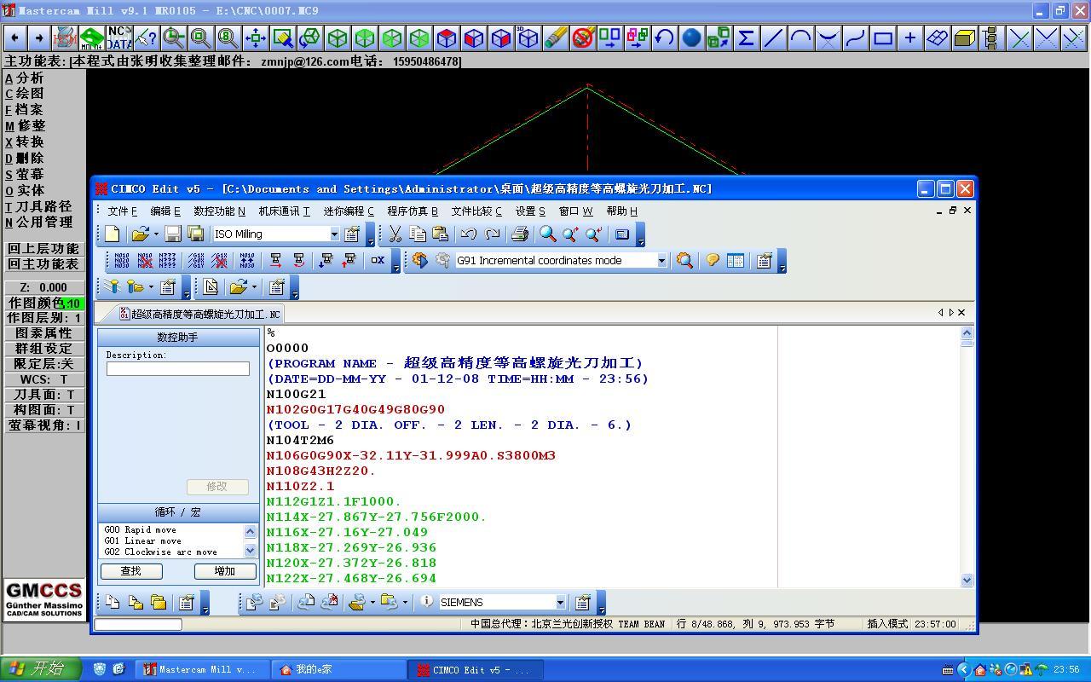
Task: Click the 查找 button
Action: [x=131, y=571]
